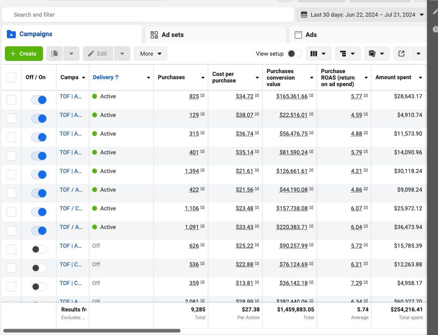This screenshot has width=438, height=335.
Task: Toggle on the off campaign spending $15,785.39
Action: (x=39, y=249)
